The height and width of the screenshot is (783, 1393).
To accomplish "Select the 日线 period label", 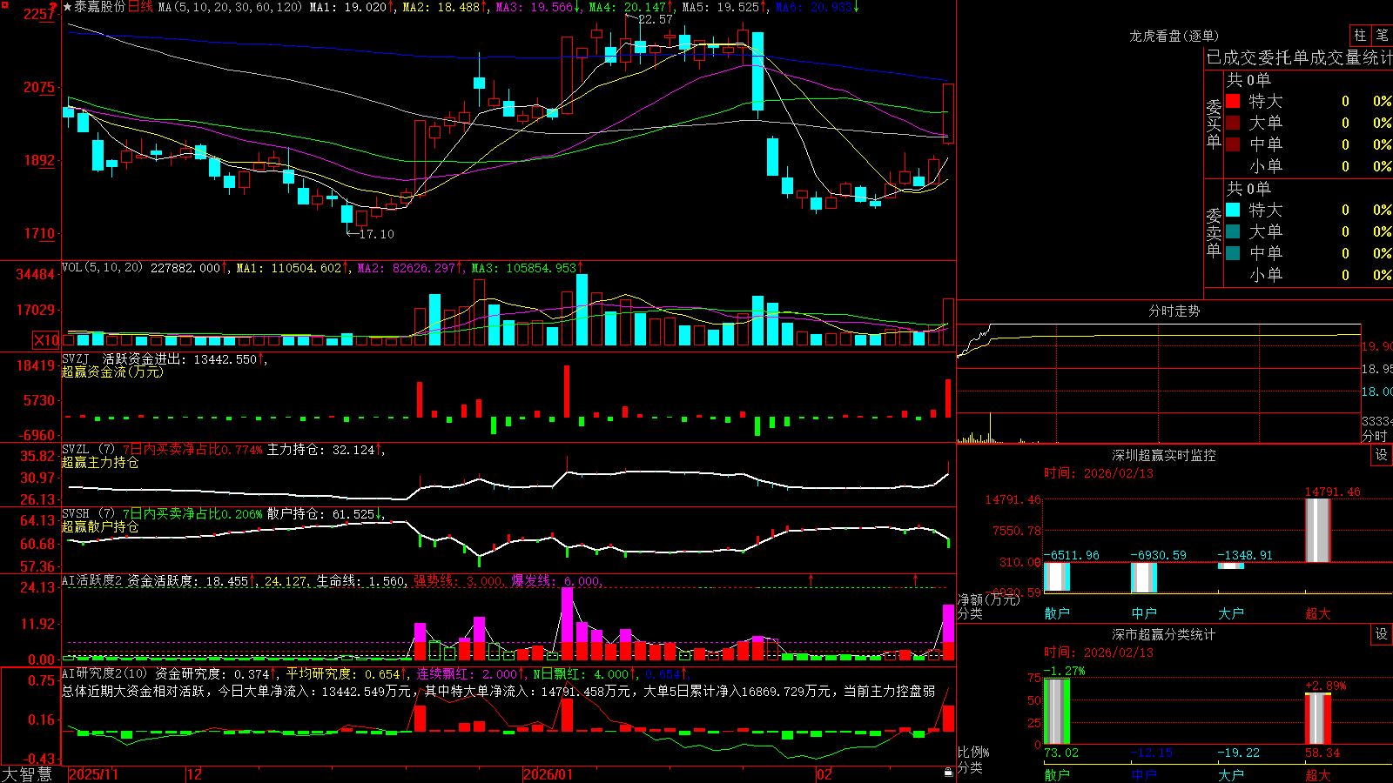I will click(x=140, y=7).
